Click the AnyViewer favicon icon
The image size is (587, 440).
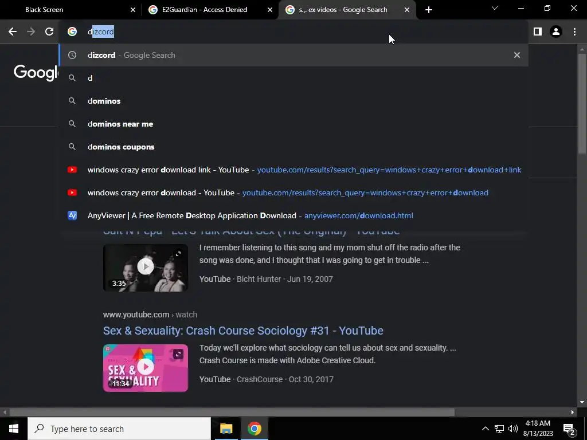click(72, 215)
